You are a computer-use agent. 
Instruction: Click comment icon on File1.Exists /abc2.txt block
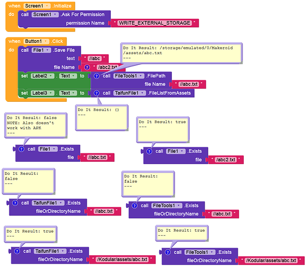coord(149,151)
